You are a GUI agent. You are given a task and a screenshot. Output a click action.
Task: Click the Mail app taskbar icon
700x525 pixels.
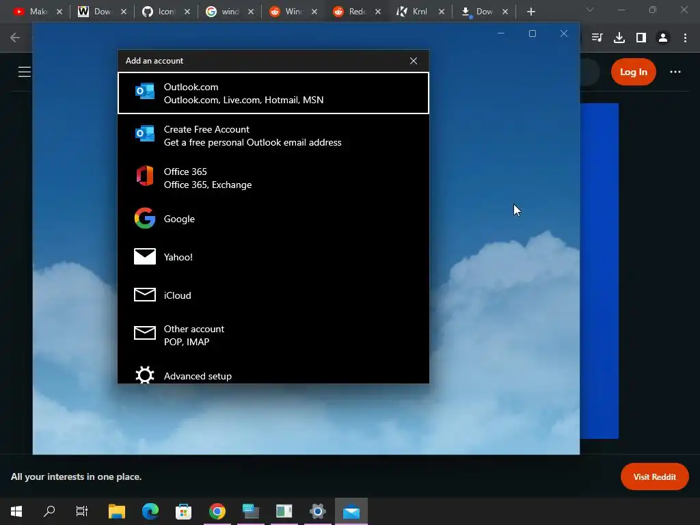click(351, 511)
